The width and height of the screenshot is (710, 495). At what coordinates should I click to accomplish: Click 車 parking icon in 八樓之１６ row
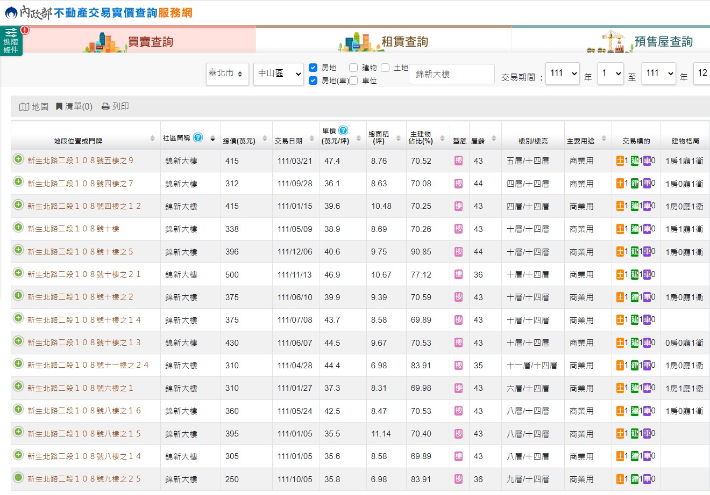click(647, 411)
